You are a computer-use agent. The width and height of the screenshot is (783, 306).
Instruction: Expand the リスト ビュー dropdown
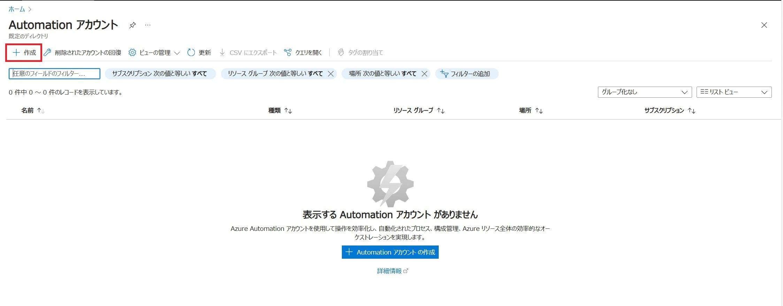click(734, 92)
